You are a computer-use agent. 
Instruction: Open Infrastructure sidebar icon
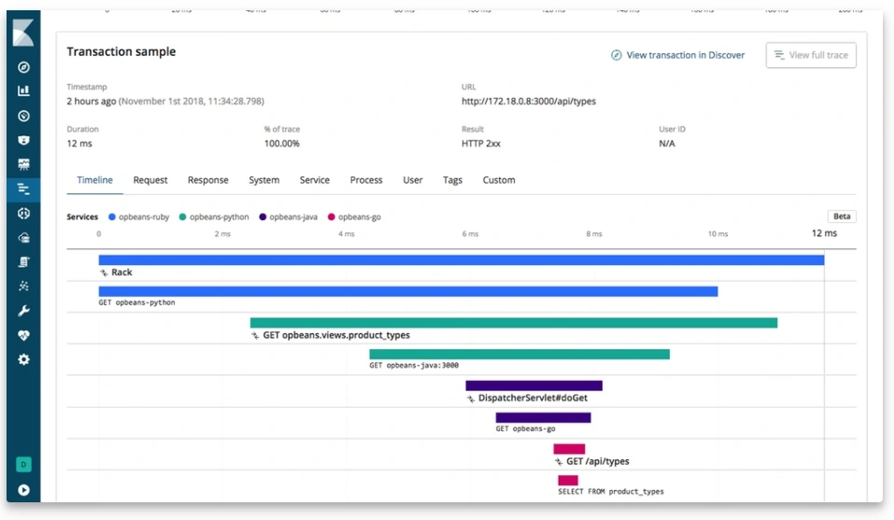pos(23,238)
